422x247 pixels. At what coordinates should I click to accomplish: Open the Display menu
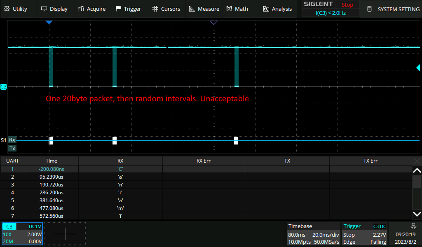[54, 9]
